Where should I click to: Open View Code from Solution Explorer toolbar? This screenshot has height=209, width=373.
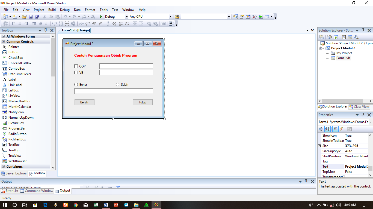[x=343, y=37]
